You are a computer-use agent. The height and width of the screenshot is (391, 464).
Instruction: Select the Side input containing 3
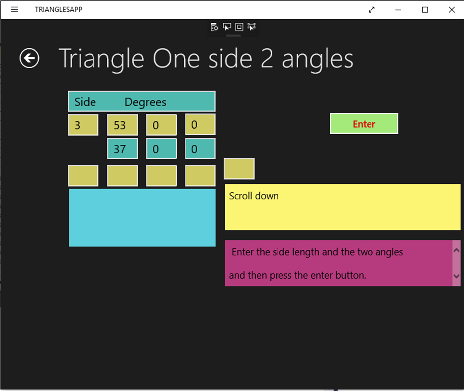[83, 125]
